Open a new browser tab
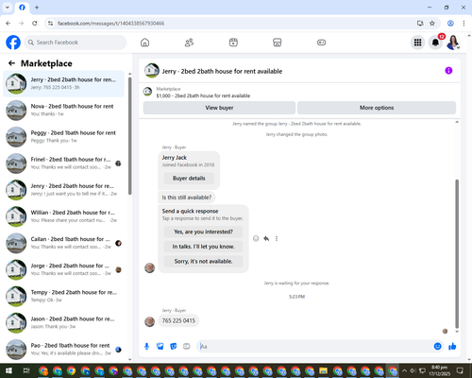This screenshot has width=472, height=378. click(x=37, y=8)
